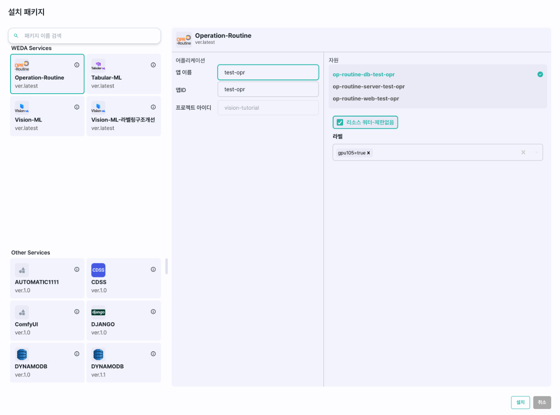Click the 앱ID input field
Screen dimensions: 560x415
[x=268, y=89]
